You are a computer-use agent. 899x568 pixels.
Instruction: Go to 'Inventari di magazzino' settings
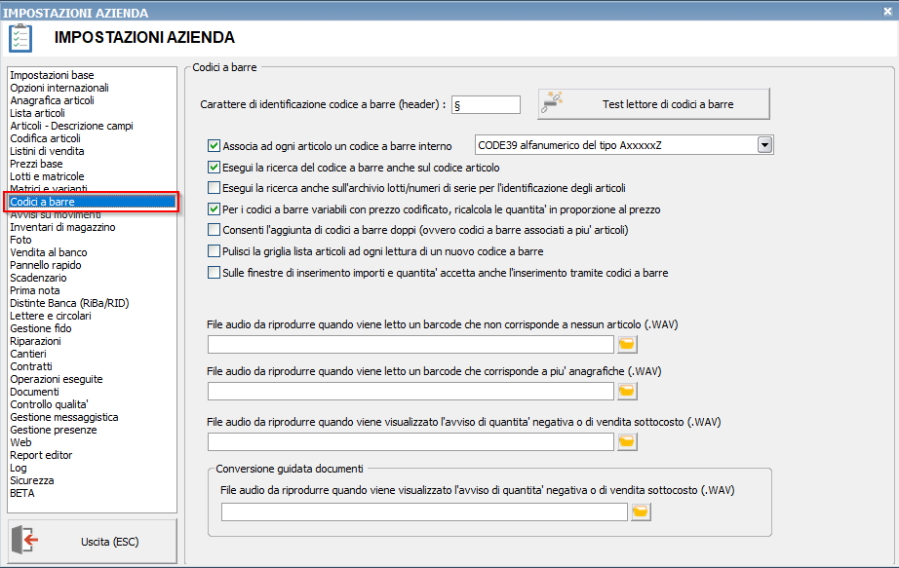click(x=62, y=227)
